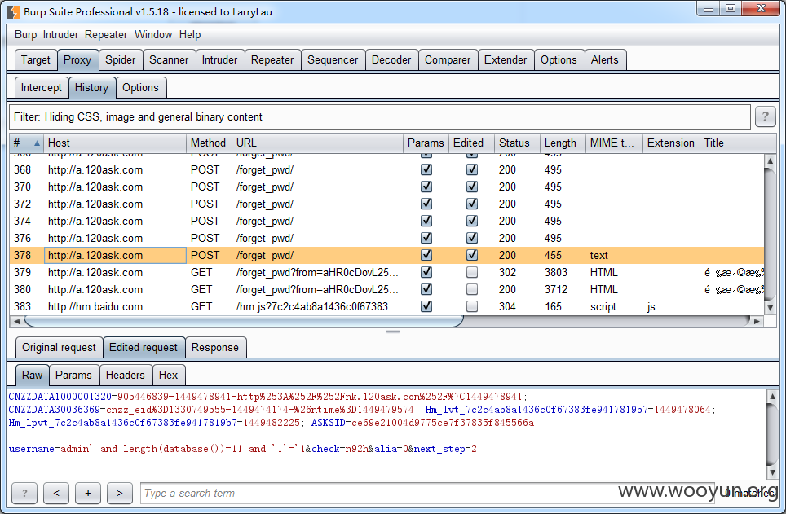Switch to the Comparer tab
The width and height of the screenshot is (786, 514).
click(x=448, y=60)
